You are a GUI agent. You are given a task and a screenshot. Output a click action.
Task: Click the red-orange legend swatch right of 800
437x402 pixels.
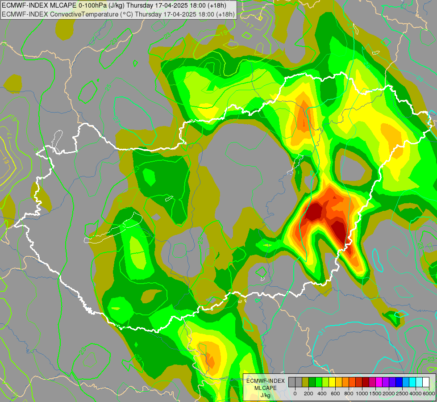coord(352,382)
